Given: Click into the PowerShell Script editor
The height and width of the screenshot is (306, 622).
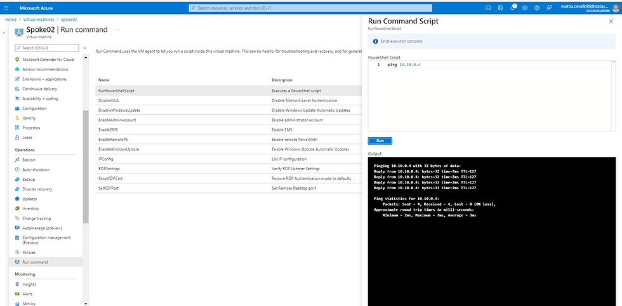Looking at the screenshot, I should [x=491, y=96].
